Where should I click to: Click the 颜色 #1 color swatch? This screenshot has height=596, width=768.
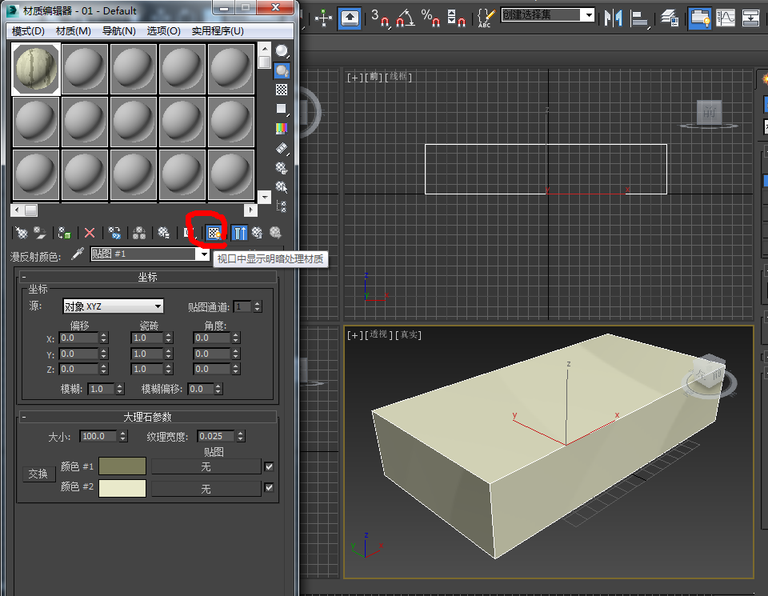[x=122, y=466]
